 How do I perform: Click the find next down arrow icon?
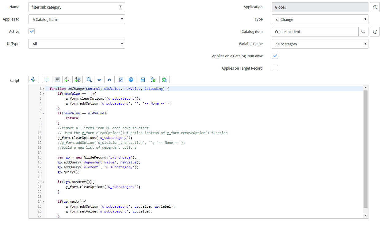pos(99,80)
